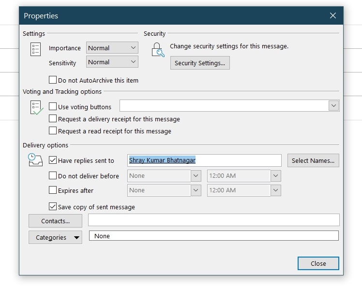Viewport: 362px width, 288px height.
Task: Click the voting buttons text field
Action: [x=224, y=106]
